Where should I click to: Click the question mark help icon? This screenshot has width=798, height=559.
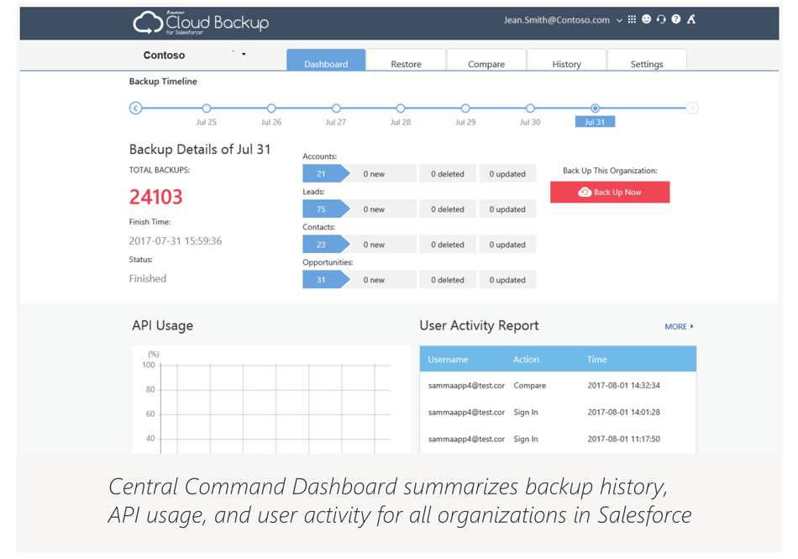676,19
